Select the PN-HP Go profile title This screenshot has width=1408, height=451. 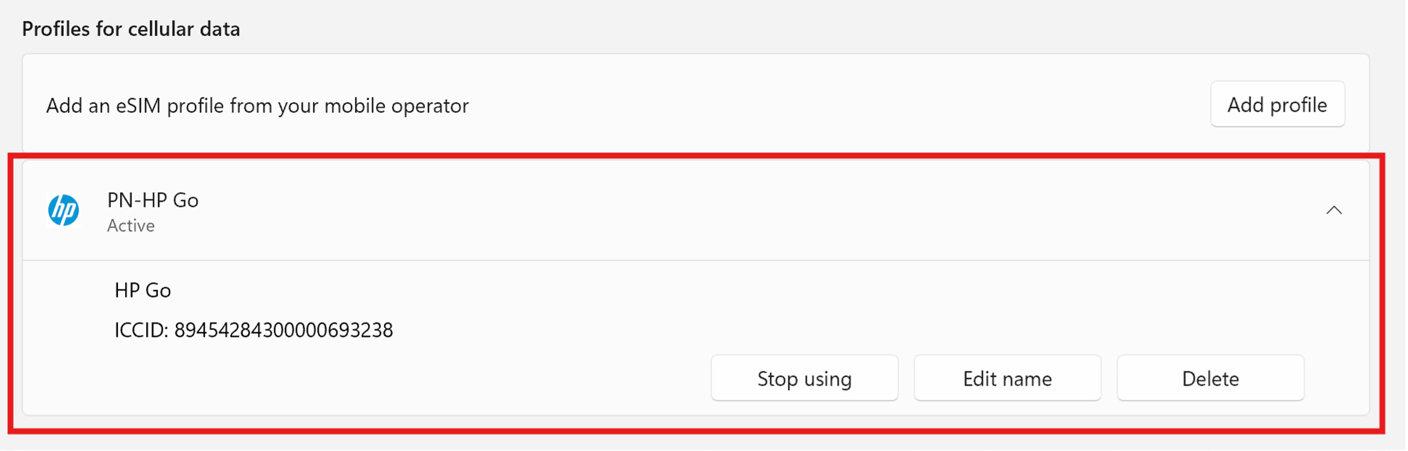[152, 200]
